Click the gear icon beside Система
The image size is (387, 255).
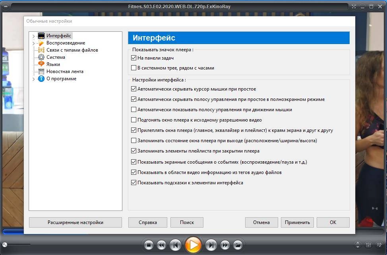[x=41, y=57]
